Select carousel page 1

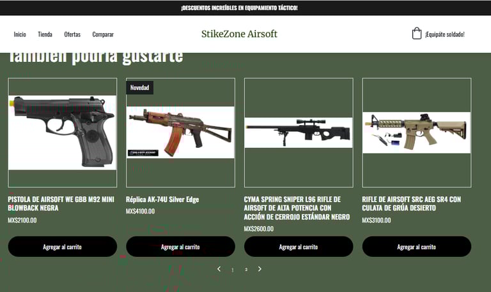(x=233, y=270)
